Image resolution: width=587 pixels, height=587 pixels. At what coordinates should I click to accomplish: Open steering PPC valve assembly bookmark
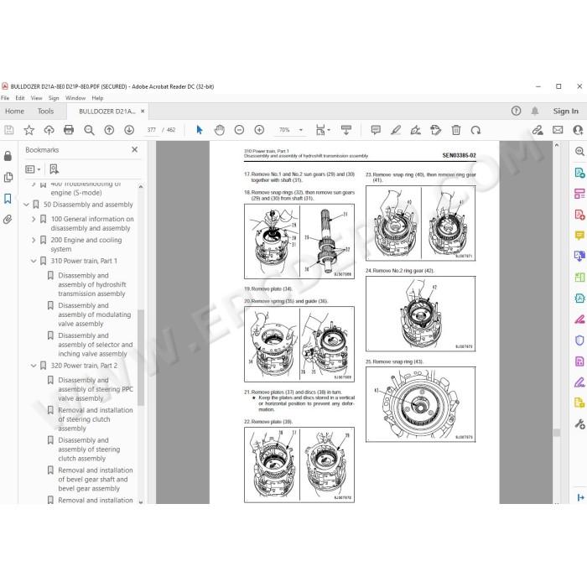96,389
